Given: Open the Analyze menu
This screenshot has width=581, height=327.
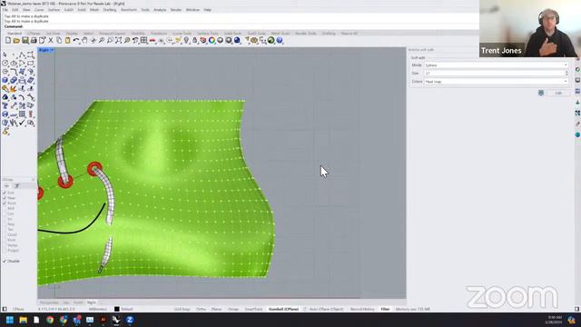Looking at the screenshot, I should (160, 10).
